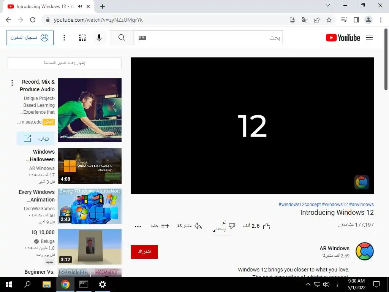
Task: Open IQ 10,000 video thumbnail
Action: click(x=90, y=246)
